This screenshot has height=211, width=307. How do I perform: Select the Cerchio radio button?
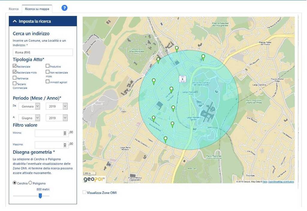pos(14,183)
